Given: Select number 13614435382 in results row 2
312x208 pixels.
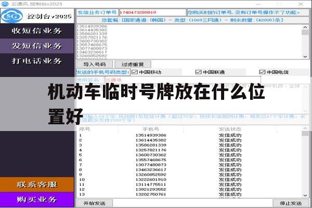Looking at the screenshot, I should click(x=151, y=140).
